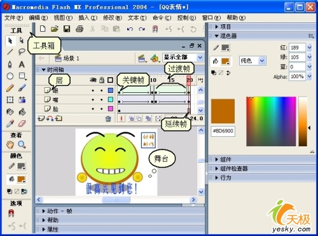Open the red value slider dropdown
Screen dimensions: 318x236
pyautogui.click(x=309, y=48)
